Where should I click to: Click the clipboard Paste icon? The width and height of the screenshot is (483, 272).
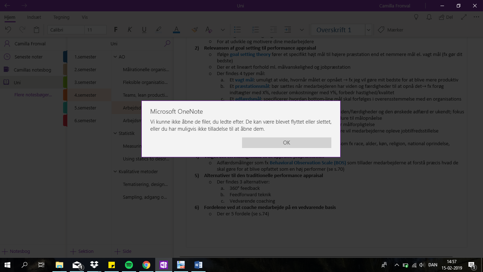[36, 30]
